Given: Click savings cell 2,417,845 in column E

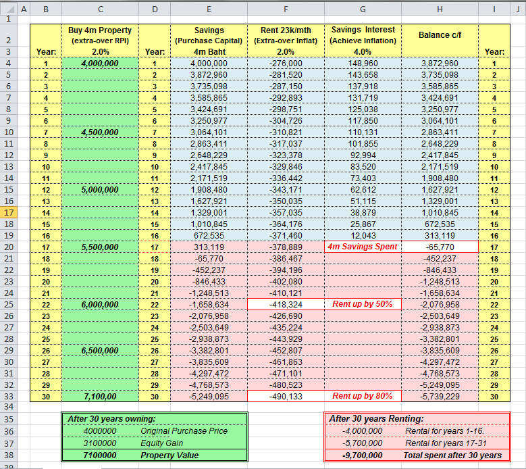Looking at the screenshot, I should pos(209,166).
